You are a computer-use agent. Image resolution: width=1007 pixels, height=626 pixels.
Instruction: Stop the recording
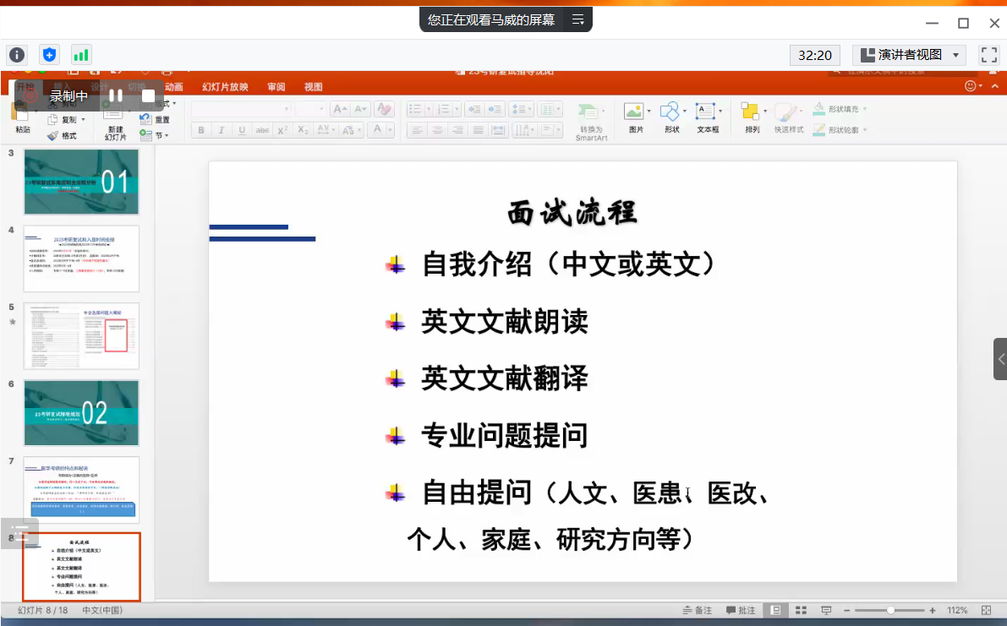[148, 95]
